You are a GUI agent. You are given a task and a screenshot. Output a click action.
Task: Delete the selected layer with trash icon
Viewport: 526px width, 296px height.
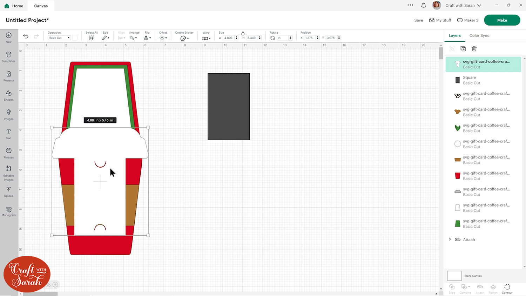474,49
